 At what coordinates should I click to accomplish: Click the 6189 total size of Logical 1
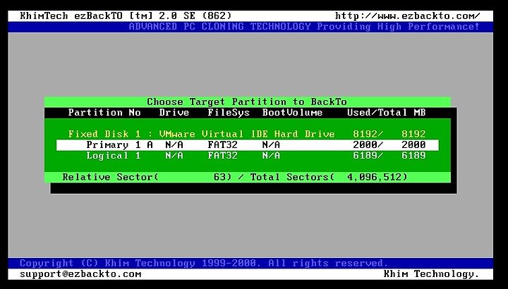[413, 156]
